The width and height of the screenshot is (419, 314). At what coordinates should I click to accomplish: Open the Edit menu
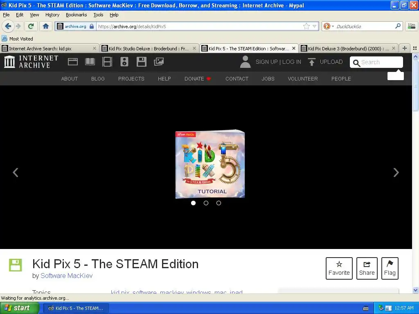point(20,15)
